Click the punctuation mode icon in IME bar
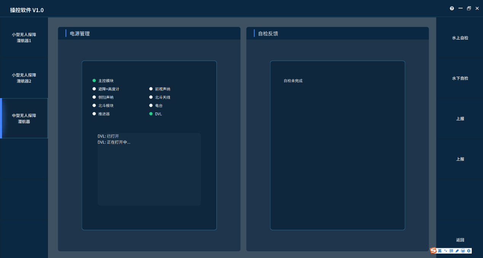This screenshot has width=483, height=258. (446, 251)
